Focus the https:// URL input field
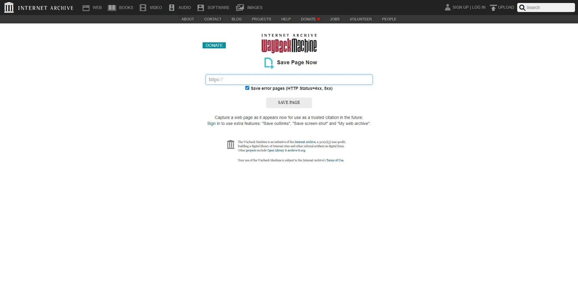 (x=289, y=80)
